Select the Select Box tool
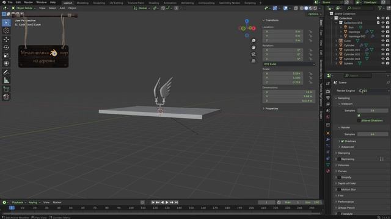This screenshot has height=219, width=391. pos(6,23)
